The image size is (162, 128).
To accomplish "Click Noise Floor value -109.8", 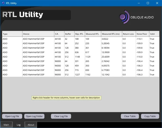I will click(x=142, y=48).
